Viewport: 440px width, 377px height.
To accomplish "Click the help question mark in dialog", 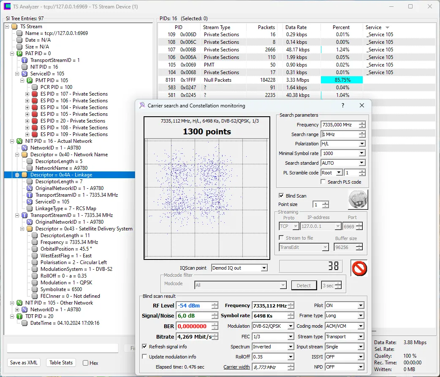I will click(x=342, y=106).
